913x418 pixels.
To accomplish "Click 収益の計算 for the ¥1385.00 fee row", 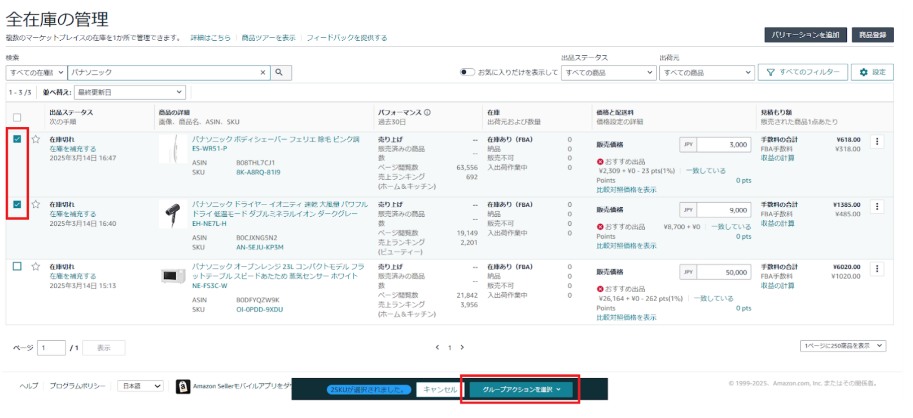I will click(x=777, y=223).
